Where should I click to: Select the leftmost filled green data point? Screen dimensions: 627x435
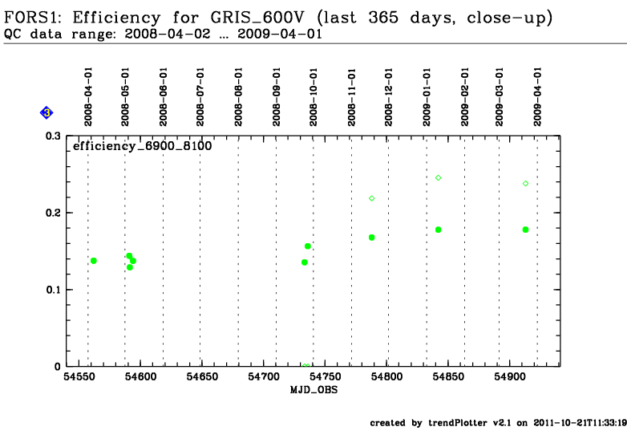point(94,261)
